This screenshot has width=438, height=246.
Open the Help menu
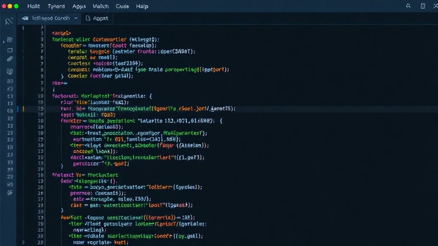[x=142, y=6]
